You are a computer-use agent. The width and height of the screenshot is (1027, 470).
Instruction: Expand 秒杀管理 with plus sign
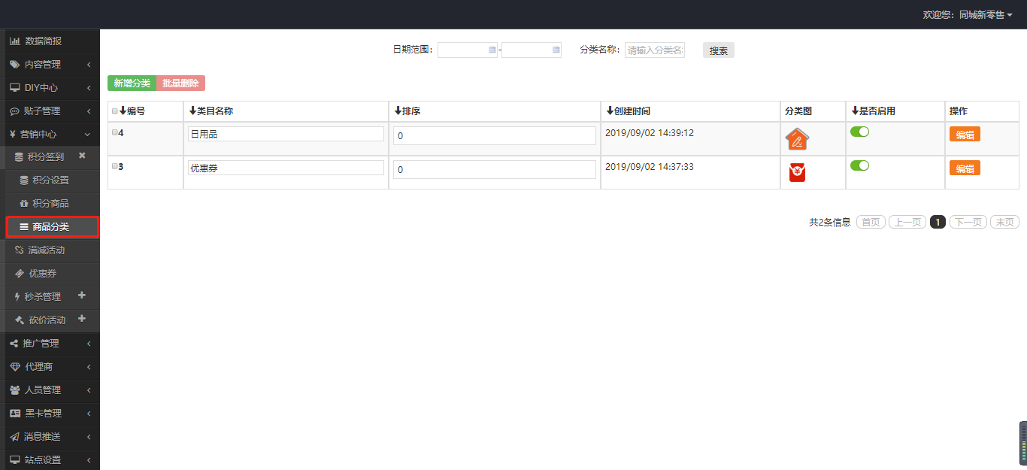pos(82,296)
